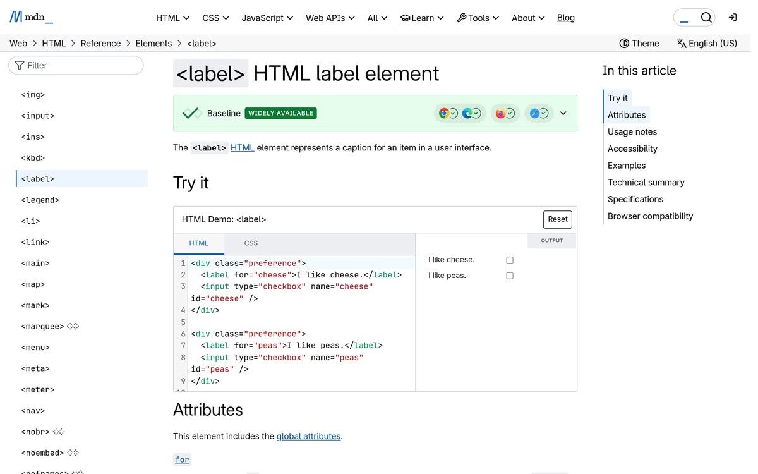Image resolution: width=758 pixels, height=474 pixels.
Task: Open the <menu> sidebar entry
Action: (35, 347)
